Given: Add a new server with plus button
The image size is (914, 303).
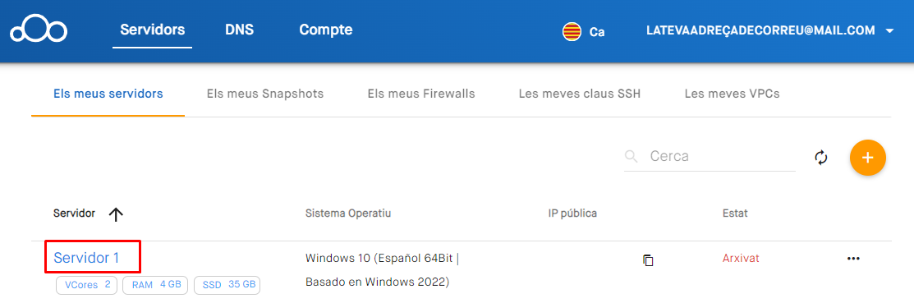Looking at the screenshot, I should [868, 158].
